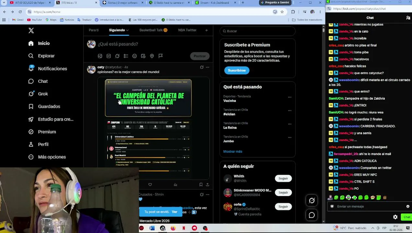
Task: Open Inicio in X sidebar
Action: pyautogui.click(x=39, y=43)
